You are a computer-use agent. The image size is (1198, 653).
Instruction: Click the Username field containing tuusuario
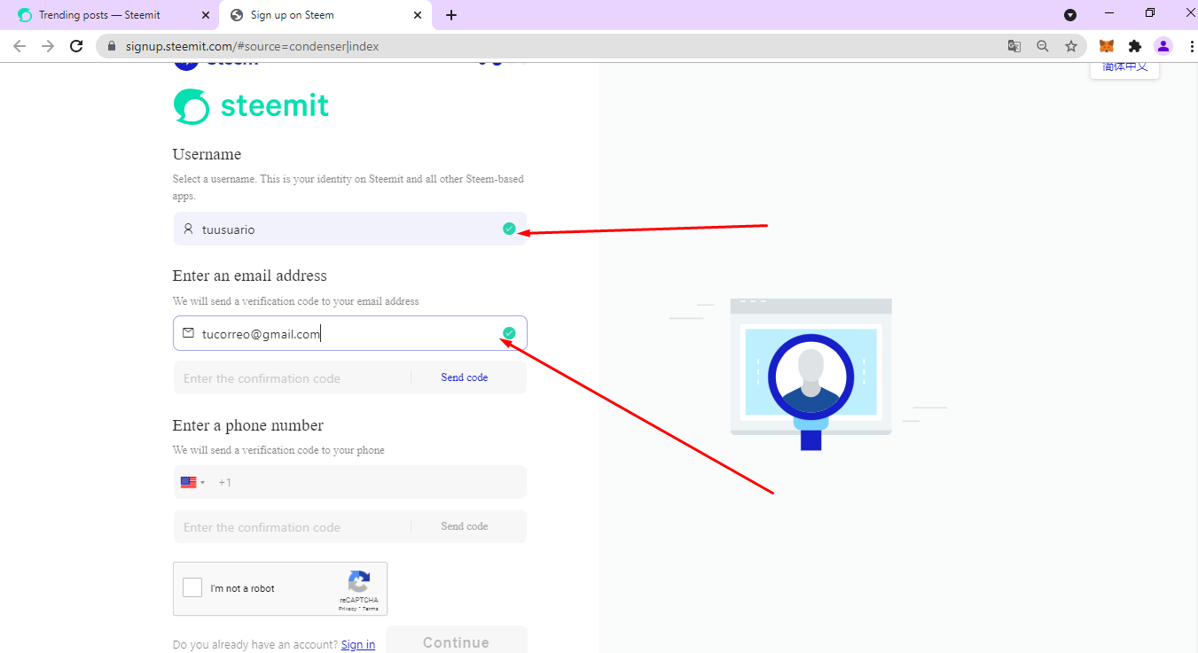[x=349, y=229]
